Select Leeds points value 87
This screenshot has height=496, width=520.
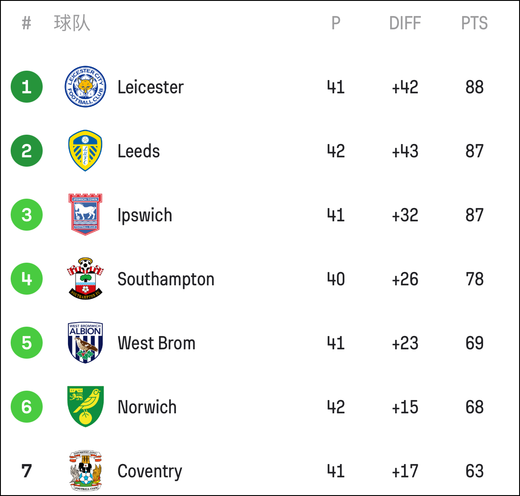pyautogui.click(x=474, y=151)
